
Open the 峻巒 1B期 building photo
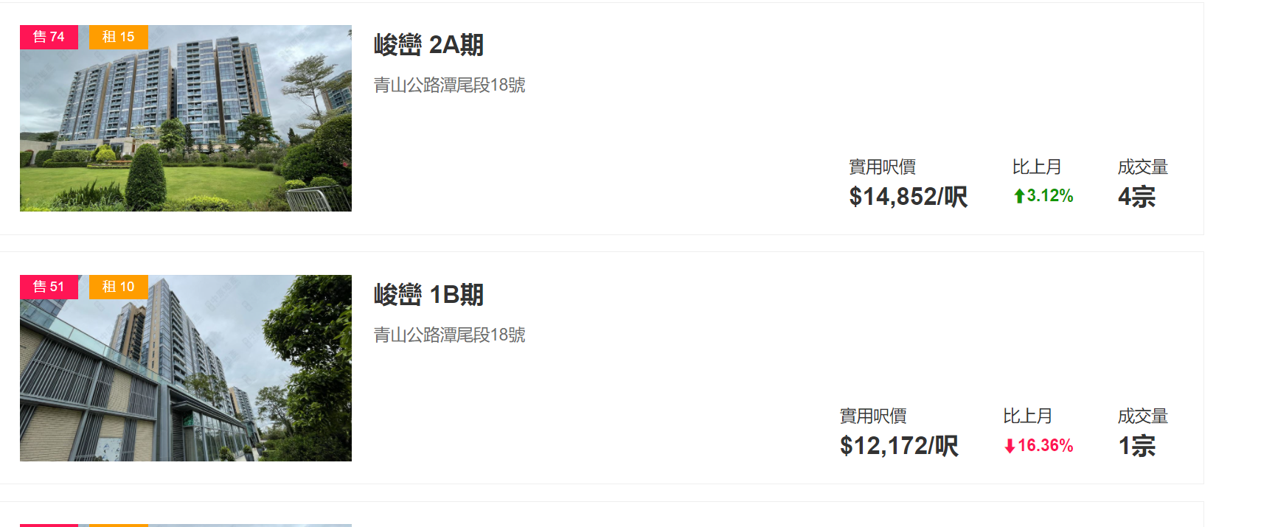[x=186, y=376]
